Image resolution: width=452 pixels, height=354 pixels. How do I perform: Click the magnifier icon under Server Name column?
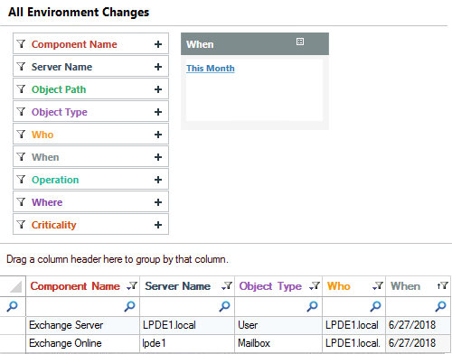(224, 306)
